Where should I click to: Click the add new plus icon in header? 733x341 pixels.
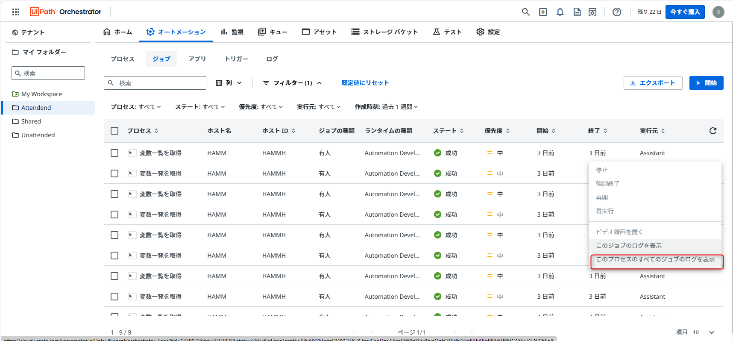[542, 12]
